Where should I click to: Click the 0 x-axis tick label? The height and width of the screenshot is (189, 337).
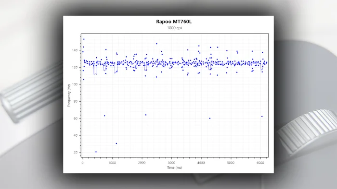[x=82, y=163]
